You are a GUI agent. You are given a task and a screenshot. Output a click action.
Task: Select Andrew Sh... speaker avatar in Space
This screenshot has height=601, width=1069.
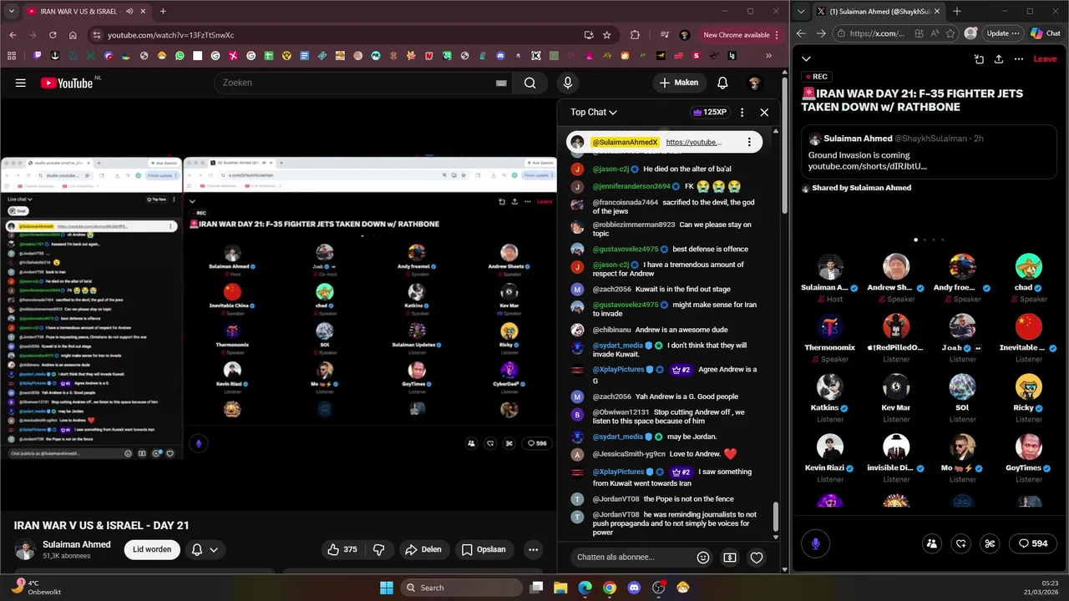[x=896, y=267]
